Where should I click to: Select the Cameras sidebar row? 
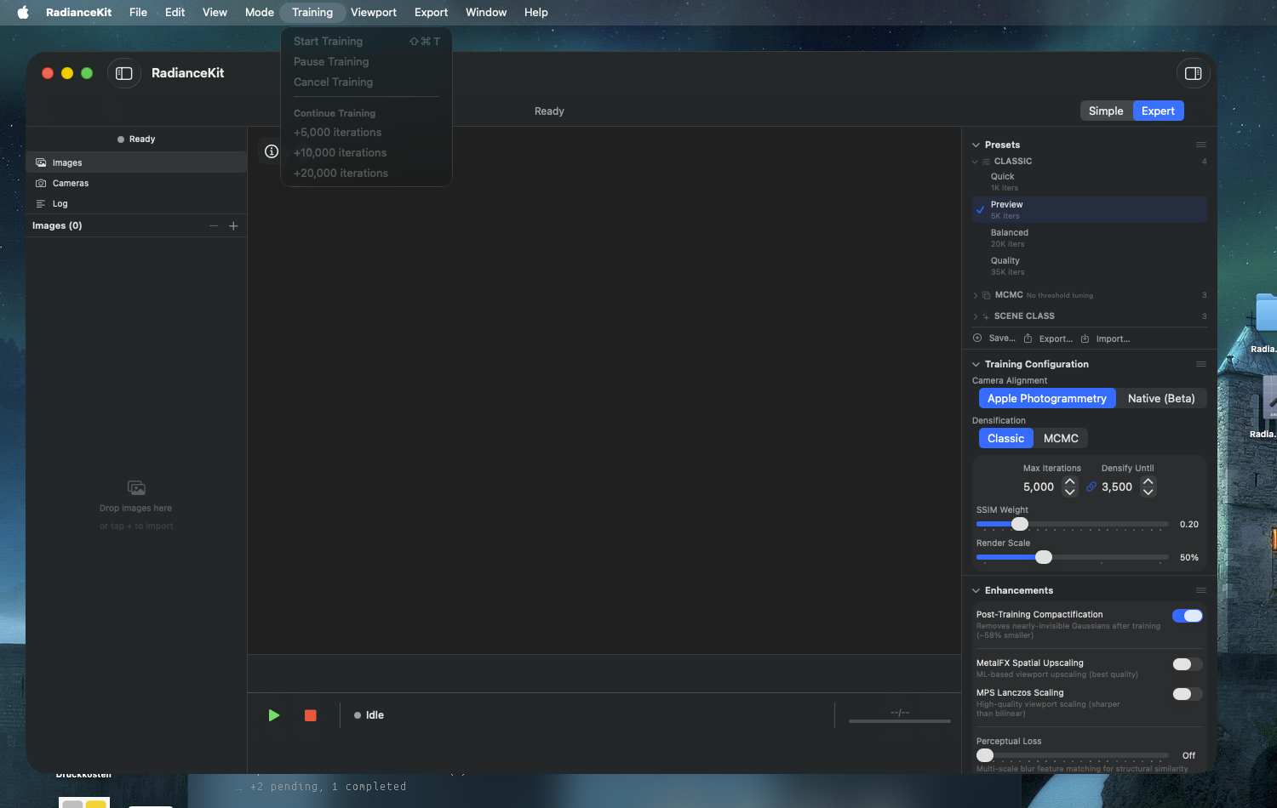pyautogui.click(x=136, y=183)
